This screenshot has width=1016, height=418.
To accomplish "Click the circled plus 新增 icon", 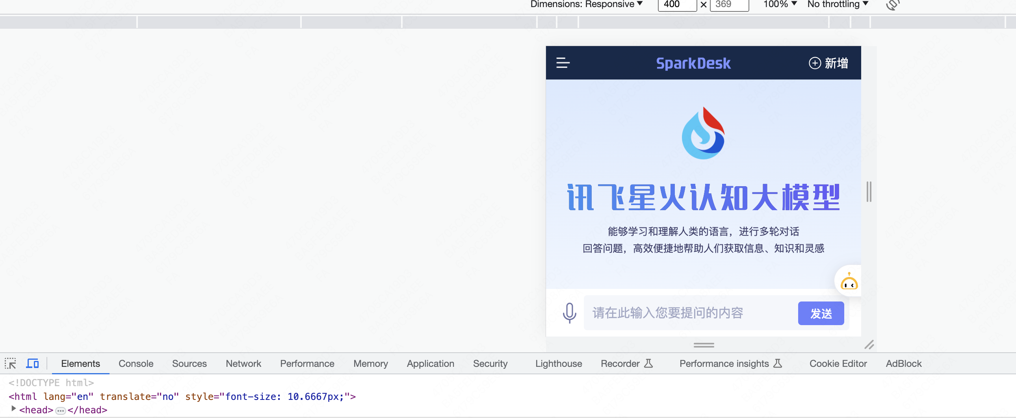I will (x=815, y=63).
